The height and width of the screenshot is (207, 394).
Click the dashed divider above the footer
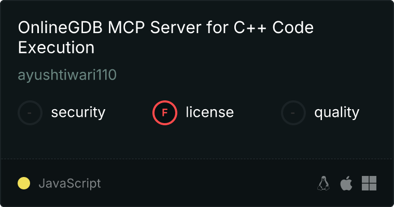(197, 159)
